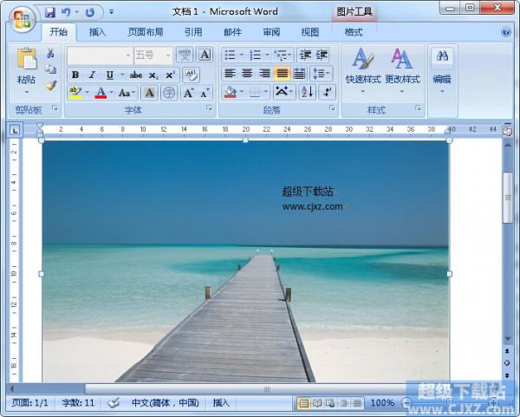Open the font size dropdown showing 五号
This screenshot has width=520, height=417.
point(153,55)
